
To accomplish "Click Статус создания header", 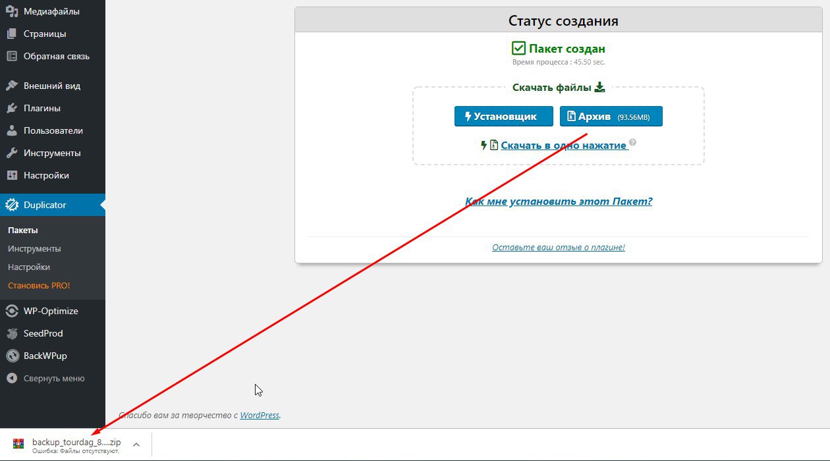I will 563,20.
